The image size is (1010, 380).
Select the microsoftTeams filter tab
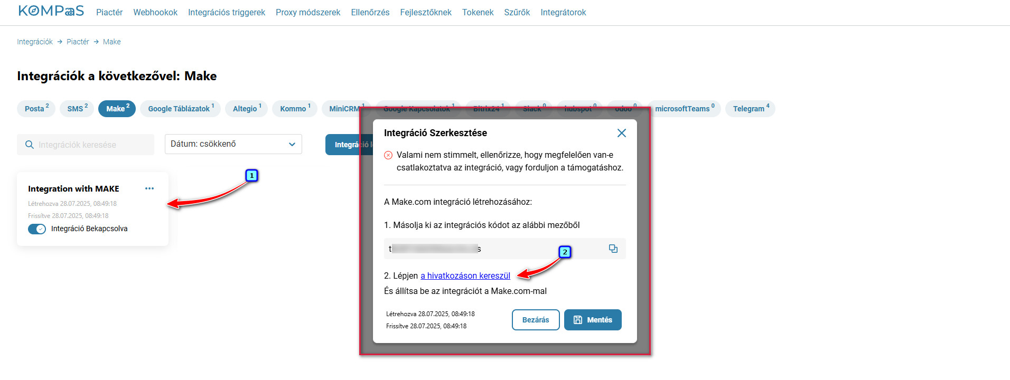coord(684,109)
